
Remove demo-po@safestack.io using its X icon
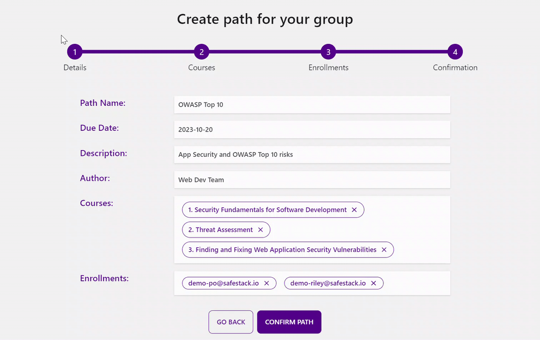(267, 283)
